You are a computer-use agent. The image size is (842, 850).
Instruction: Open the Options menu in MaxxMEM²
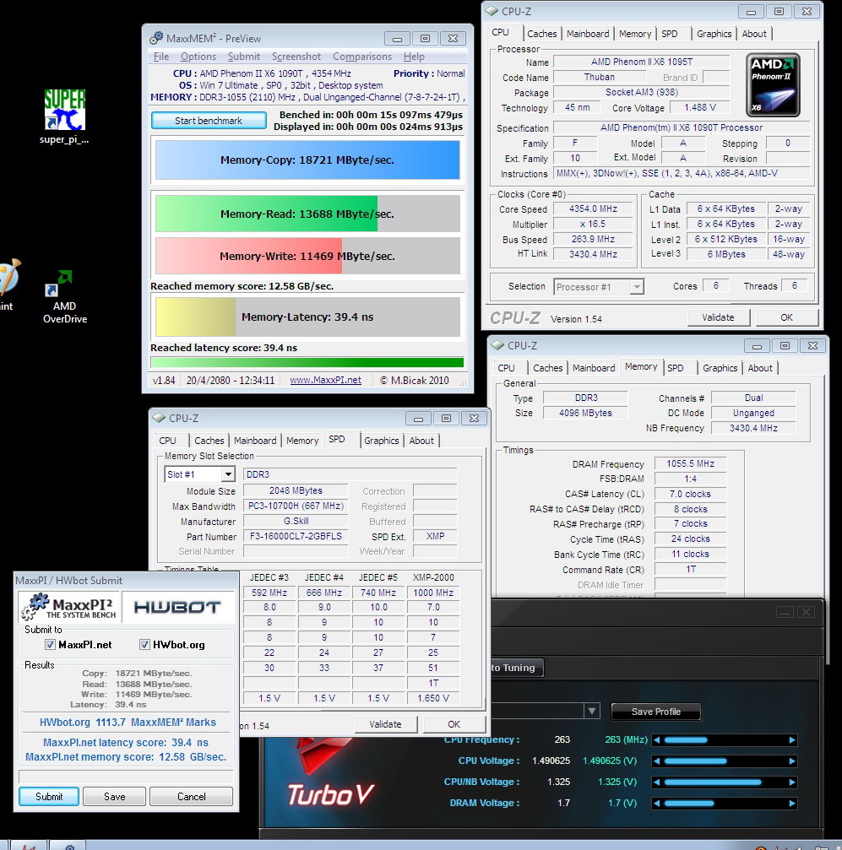198,57
